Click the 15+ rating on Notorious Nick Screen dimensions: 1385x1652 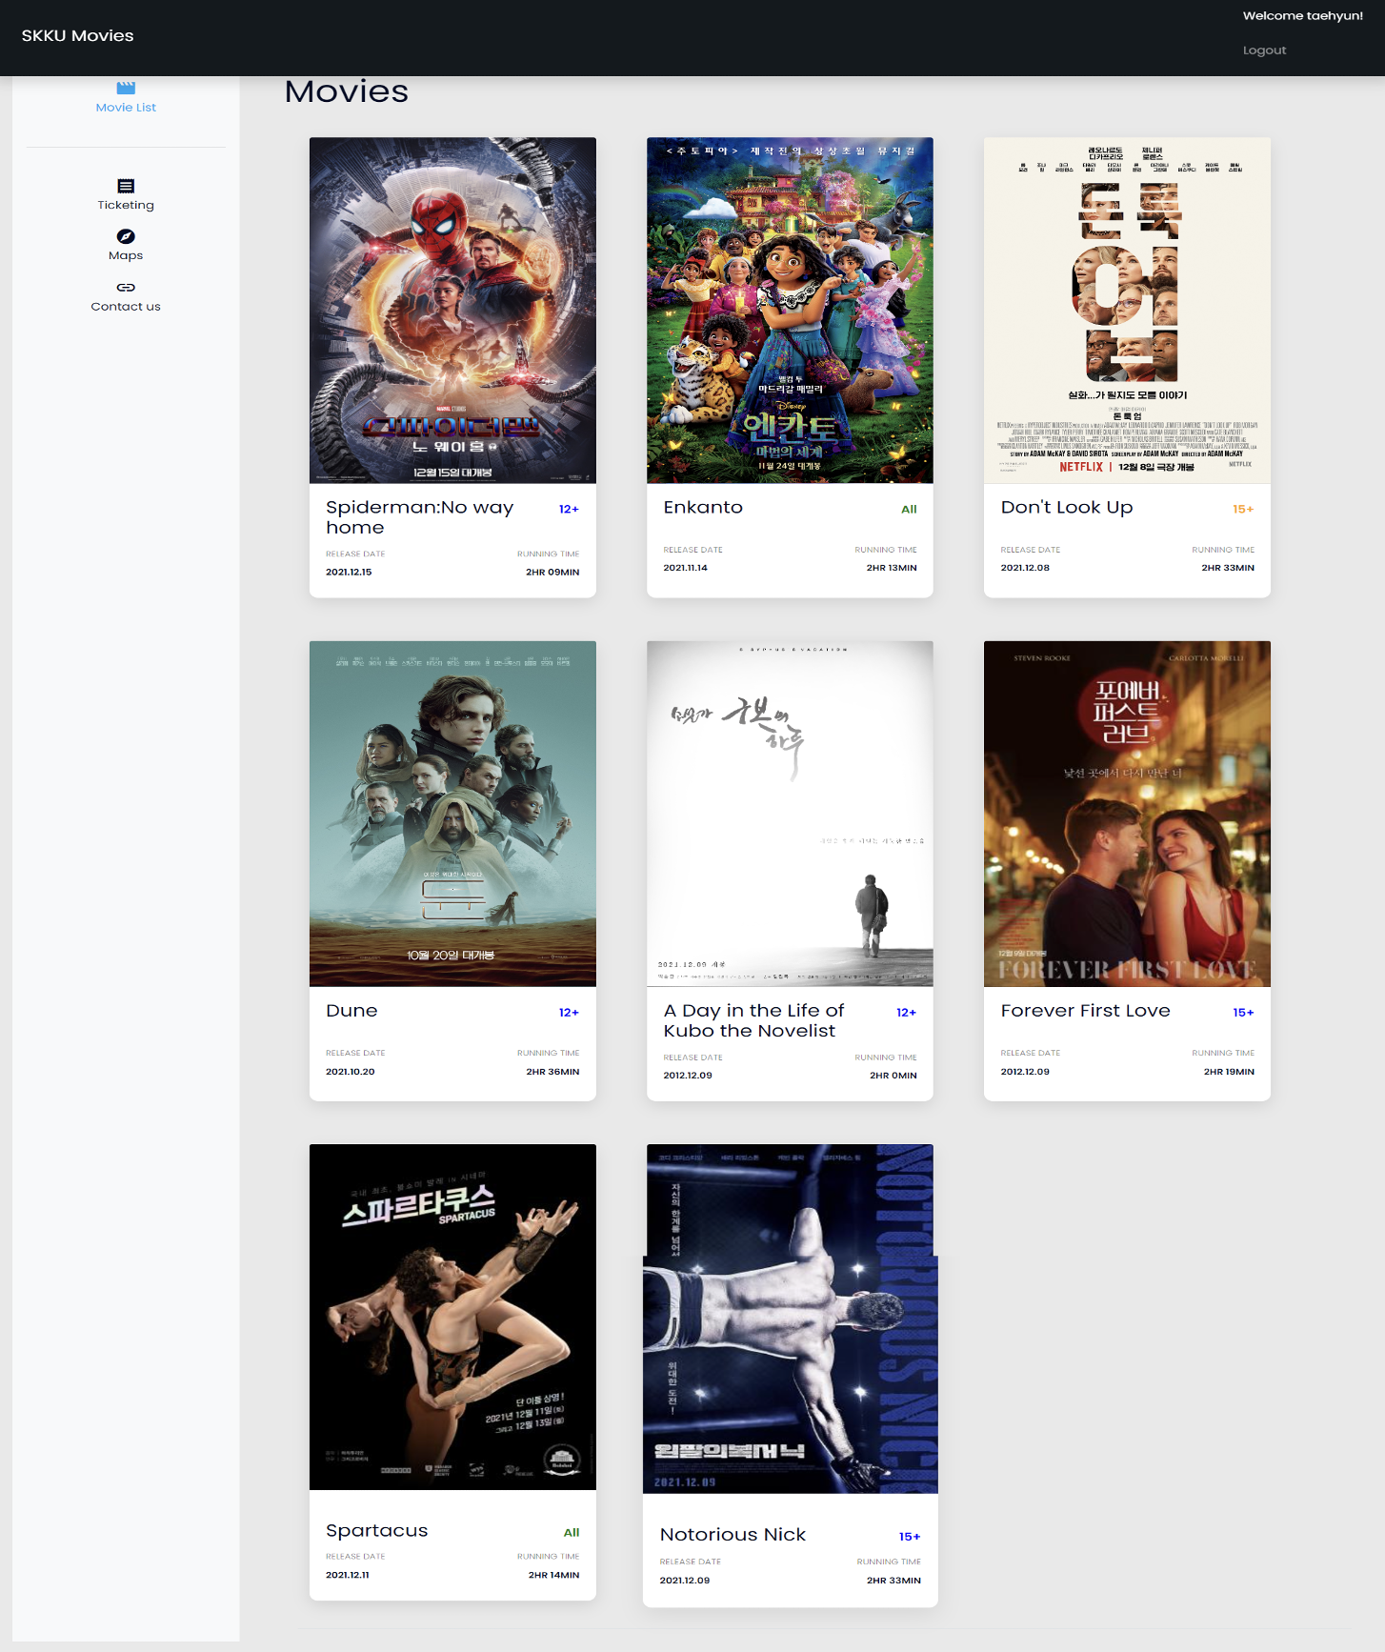click(910, 1537)
